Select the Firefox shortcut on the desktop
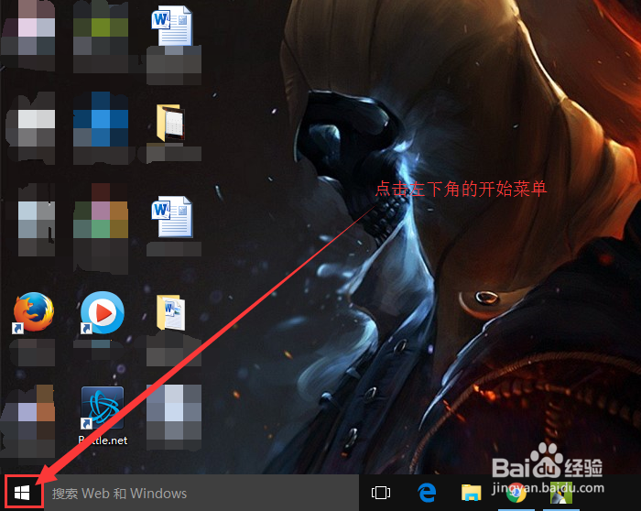 tap(34, 312)
